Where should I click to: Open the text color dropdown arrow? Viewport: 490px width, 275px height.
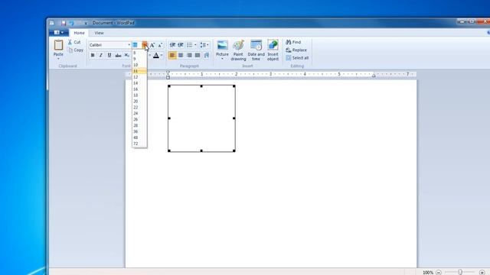click(162, 56)
